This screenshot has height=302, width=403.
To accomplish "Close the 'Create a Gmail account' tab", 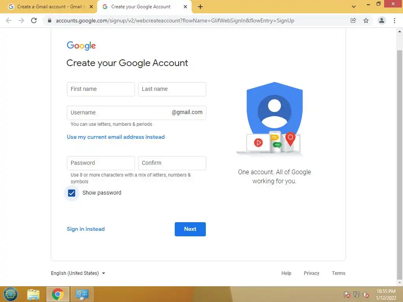I will [x=91, y=7].
